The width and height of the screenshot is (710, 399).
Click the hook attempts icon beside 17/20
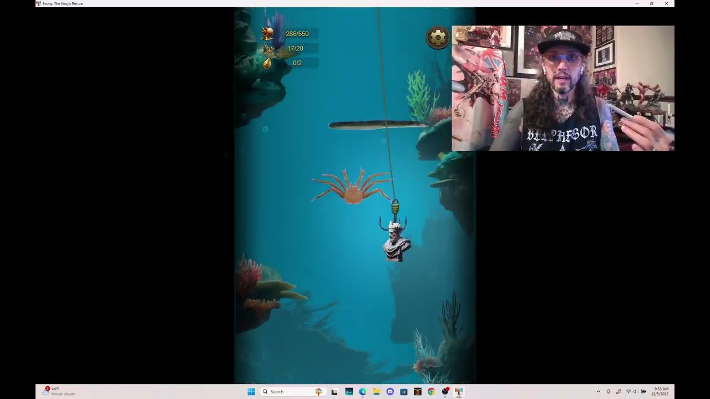(x=268, y=48)
